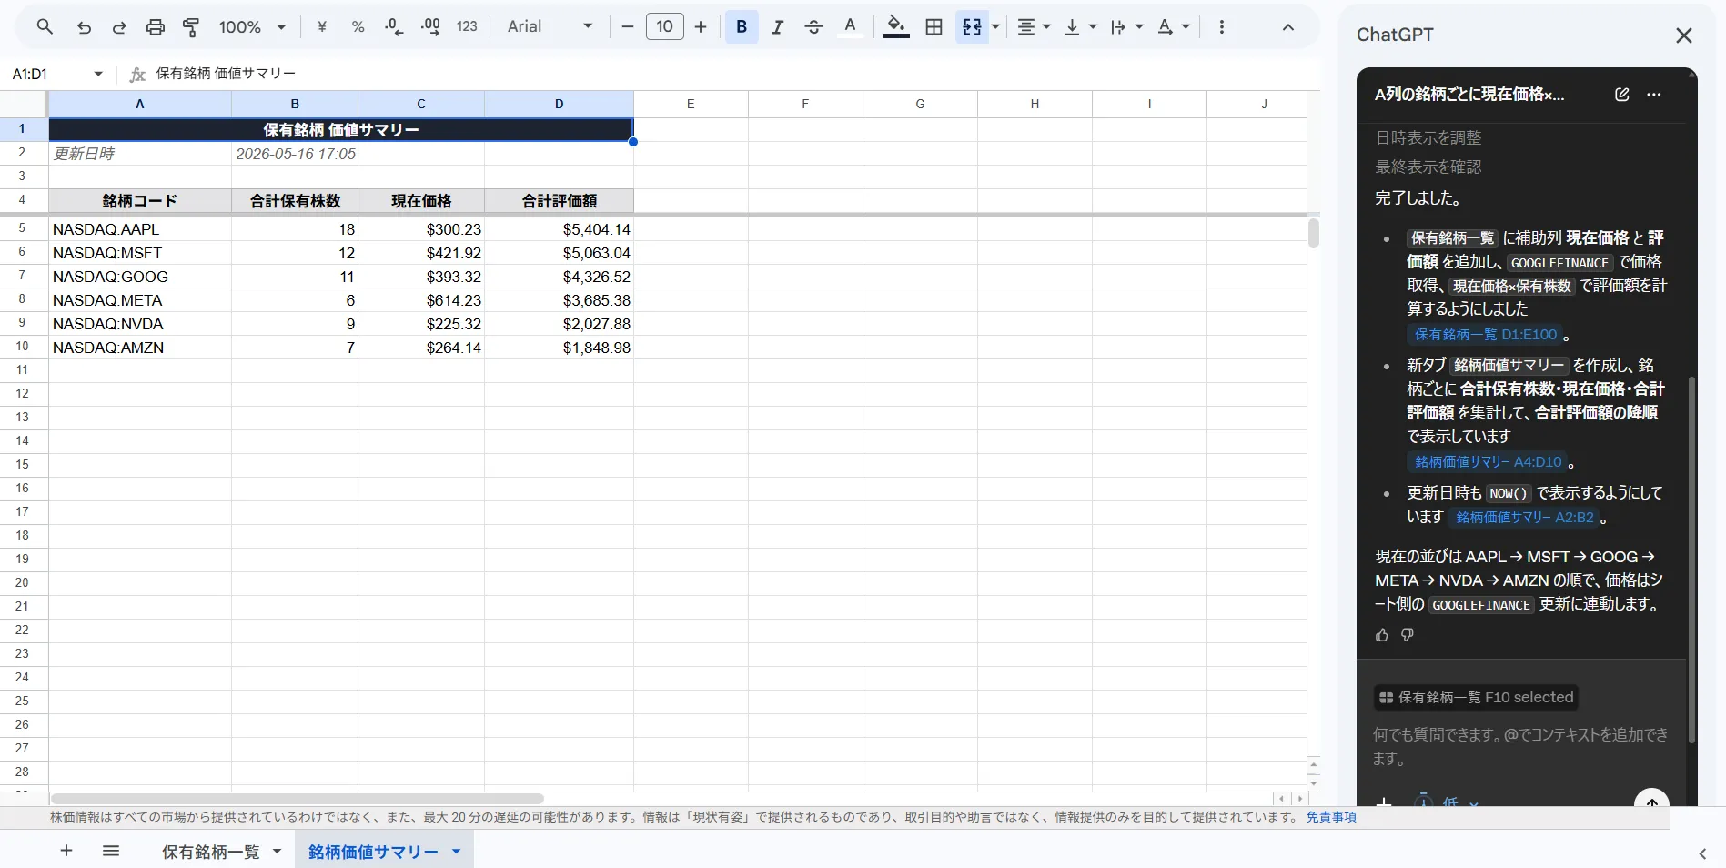
Task: Undo the last action
Action: click(x=84, y=27)
